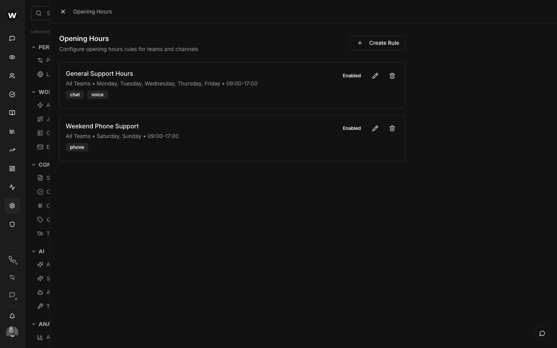
Task: Edit the General Support Hours rule
Action: pyautogui.click(x=375, y=76)
